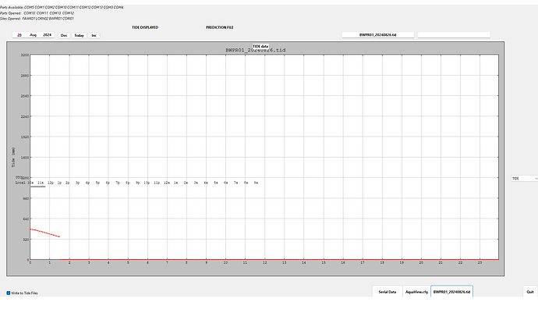Click the red tide curve near hour 1
Screen dimensions: 538x309
click(45, 233)
